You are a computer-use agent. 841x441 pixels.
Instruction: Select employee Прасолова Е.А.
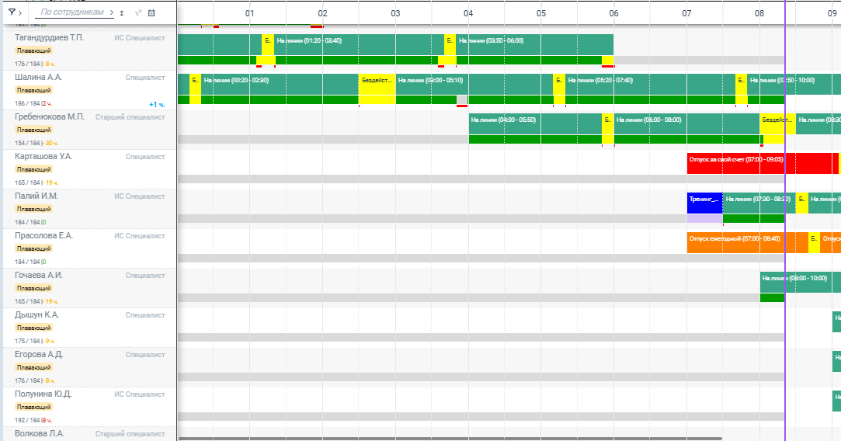[x=44, y=235]
